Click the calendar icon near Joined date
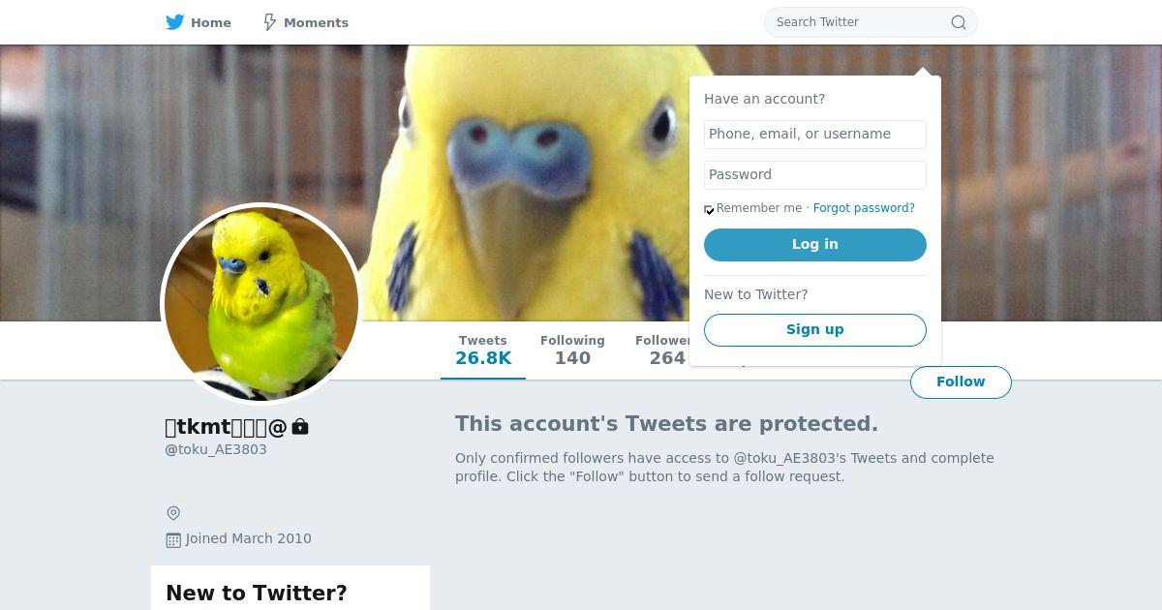The width and height of the screenshot is (1162, 610). point(173,539)
